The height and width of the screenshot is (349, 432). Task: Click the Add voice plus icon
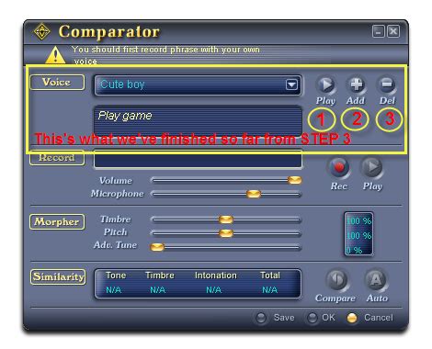tap(357, 84)
